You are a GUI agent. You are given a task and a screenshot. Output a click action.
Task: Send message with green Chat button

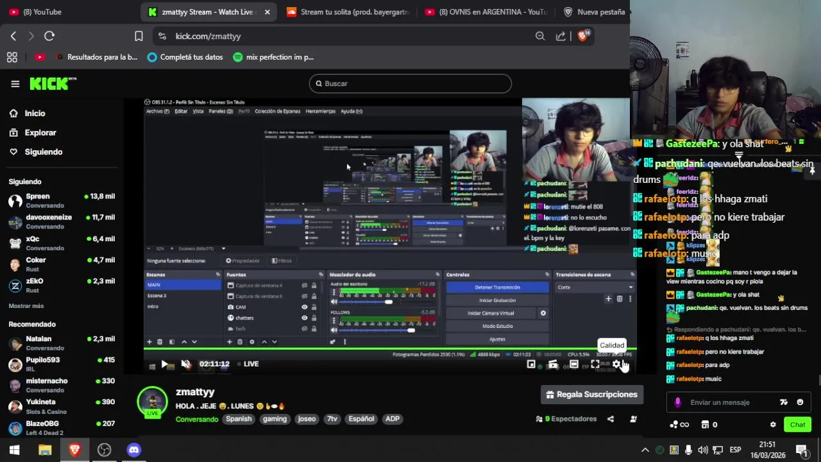797,425
